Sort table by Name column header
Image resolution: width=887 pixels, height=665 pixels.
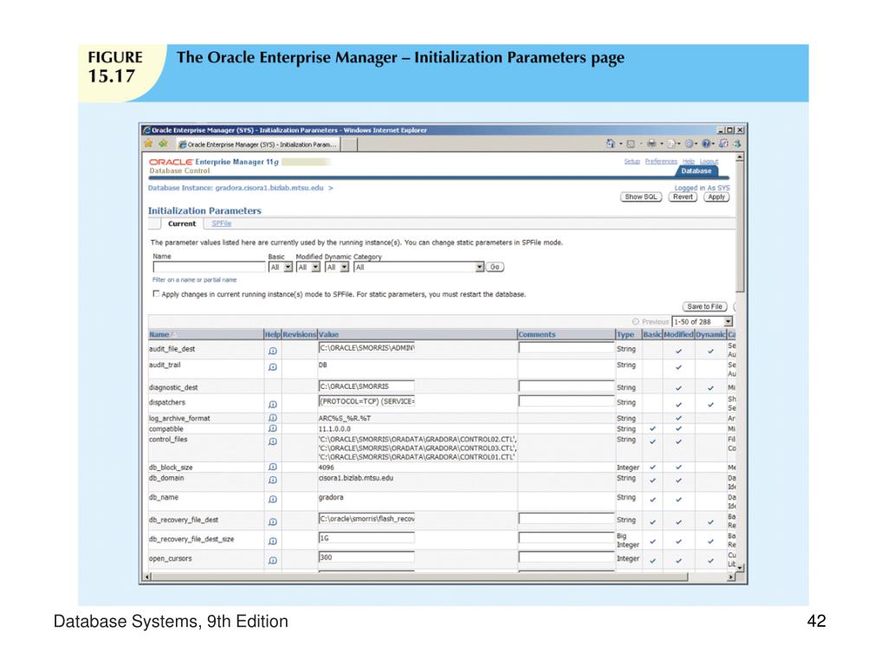[x=159, y=334]
